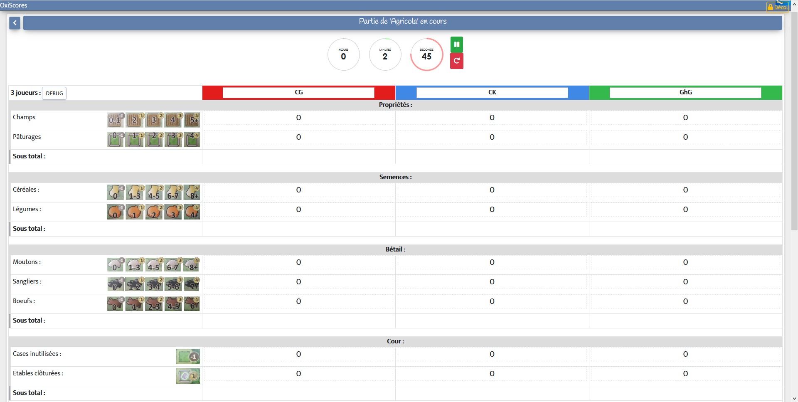Edit the CK player name field
This screenshot has height=402, width=798.
(492, 92)
